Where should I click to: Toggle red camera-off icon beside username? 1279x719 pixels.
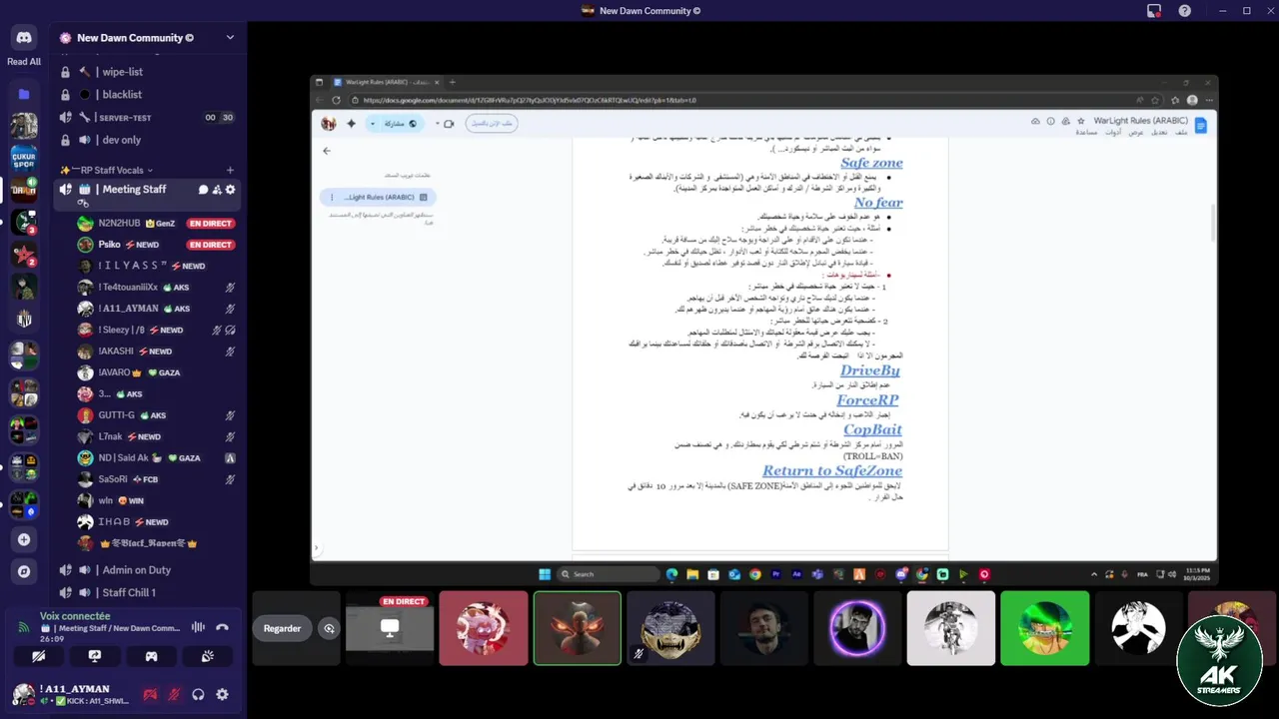click(150, 695)
